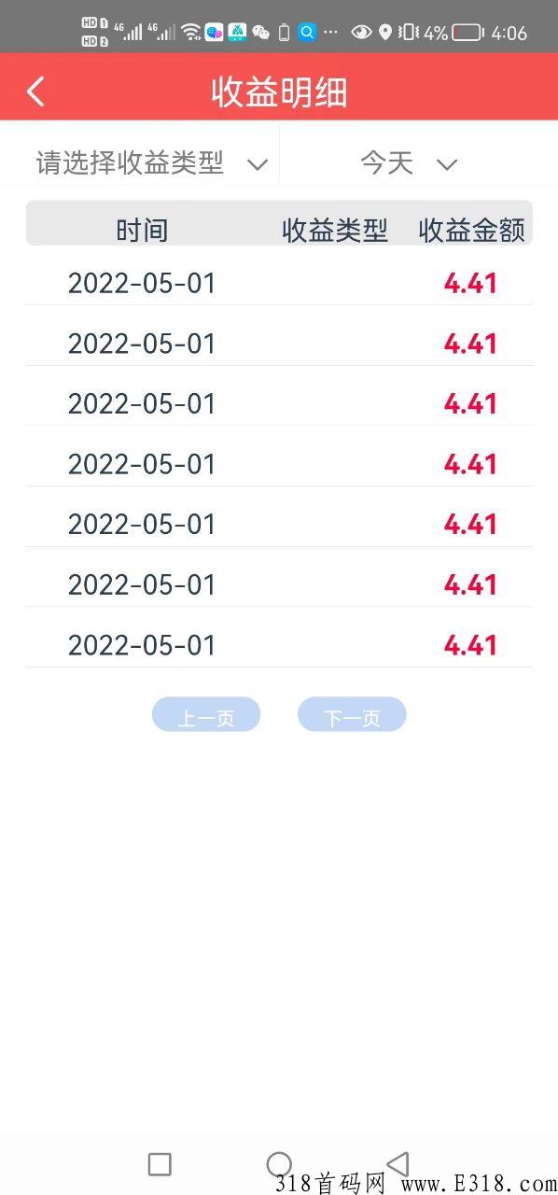Tap the eye comfort icon in status bar
The height and width of the screenshot is (1195, 558).
[x=360, y=33]
